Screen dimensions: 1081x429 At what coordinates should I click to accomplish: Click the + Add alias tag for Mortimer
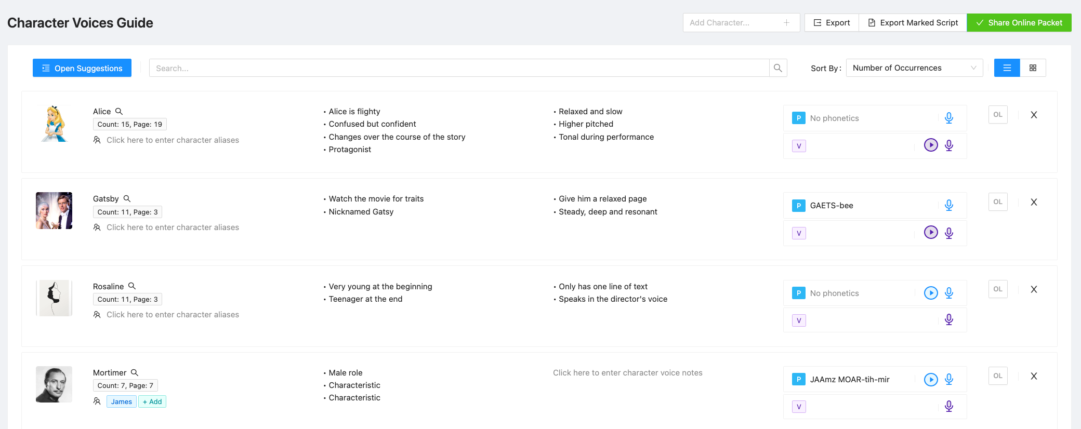click(x=152, y=401)
